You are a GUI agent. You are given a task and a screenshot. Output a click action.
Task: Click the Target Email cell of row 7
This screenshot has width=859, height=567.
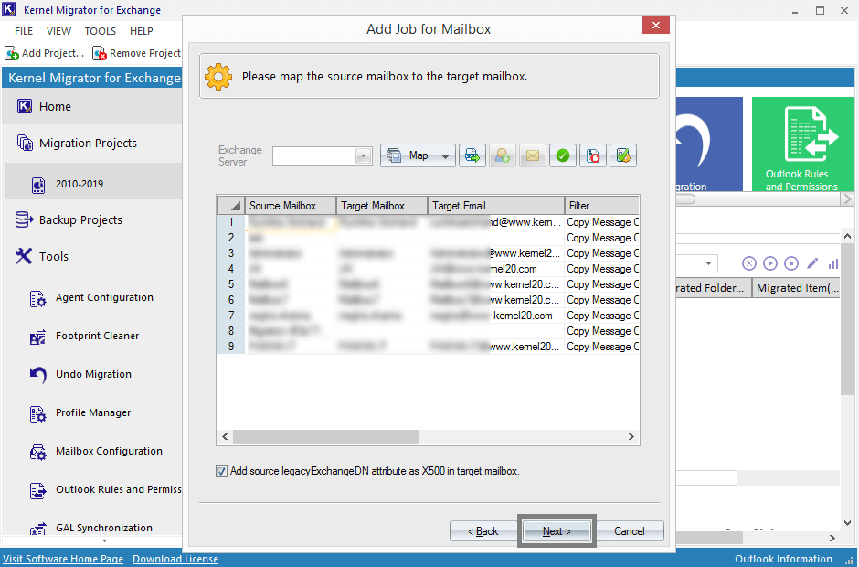(496, 316)
